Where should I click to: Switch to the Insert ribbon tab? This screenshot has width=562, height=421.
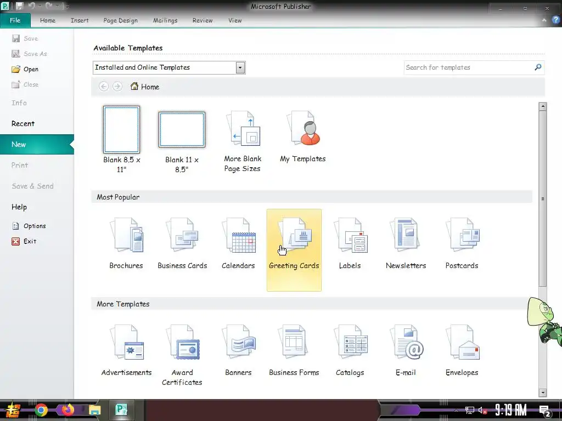pos(80,20)
